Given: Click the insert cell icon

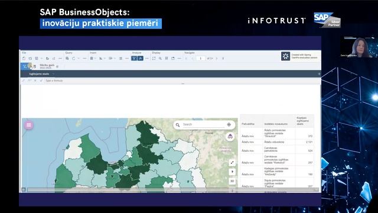Looking at the screenshot, I should 110,59.
